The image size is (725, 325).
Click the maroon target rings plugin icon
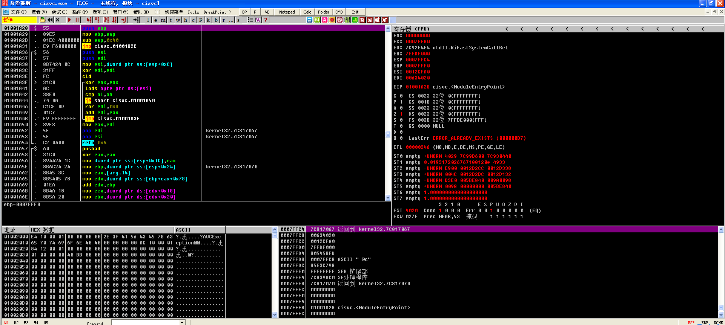coord(340,20)
